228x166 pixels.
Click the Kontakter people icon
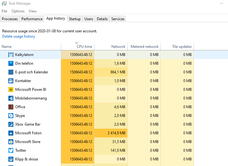click(x=11, y=81)
